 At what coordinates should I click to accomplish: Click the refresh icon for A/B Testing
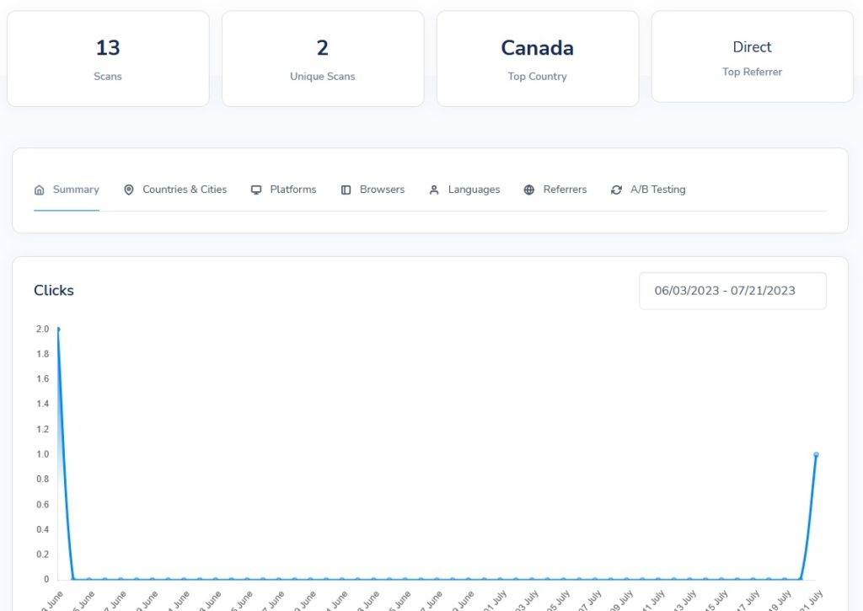(616, 190)
